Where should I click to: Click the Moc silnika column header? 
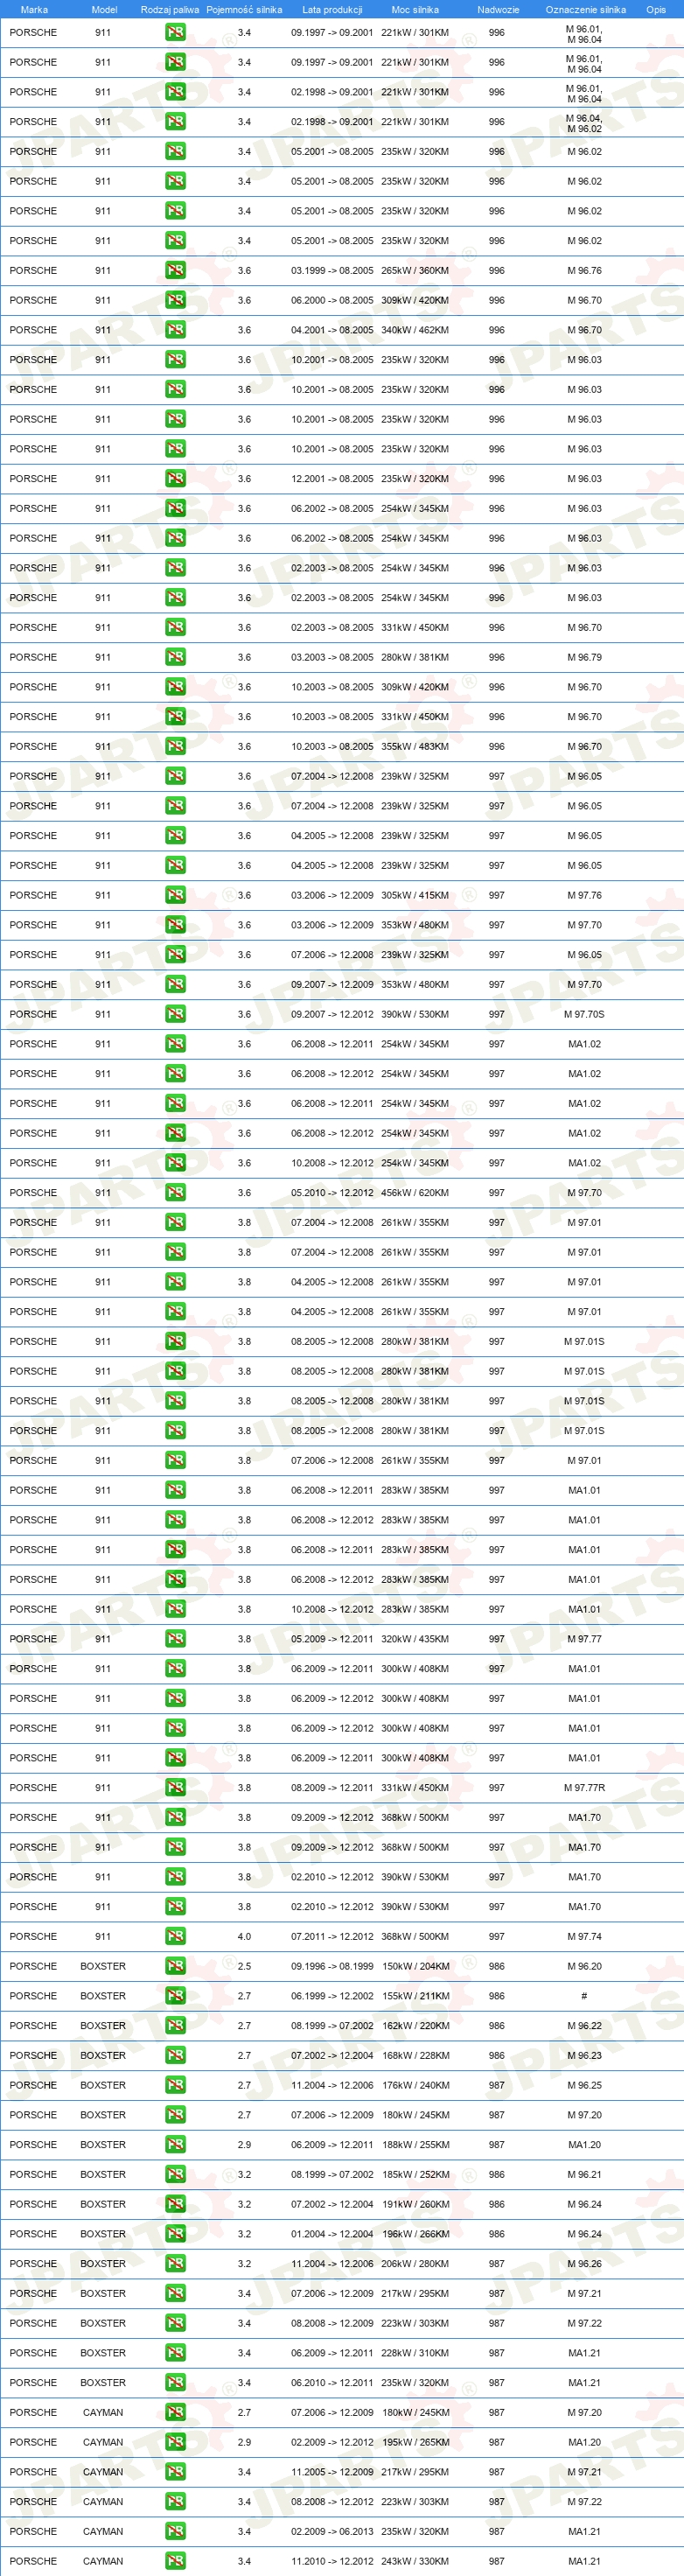click(415, 10)
